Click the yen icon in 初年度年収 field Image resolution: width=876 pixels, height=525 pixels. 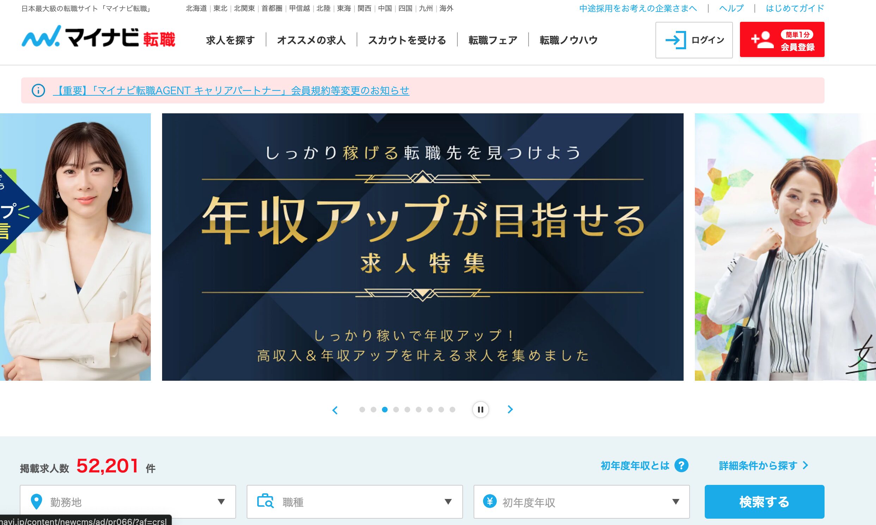click(x=490, y=501)
